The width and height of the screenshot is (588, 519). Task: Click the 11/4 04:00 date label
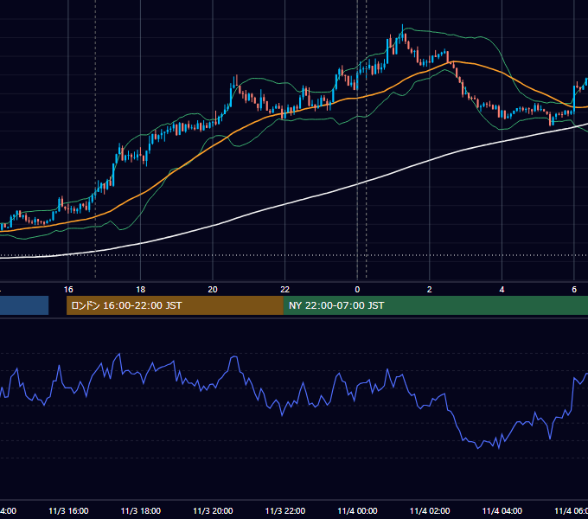coord(502,511)
